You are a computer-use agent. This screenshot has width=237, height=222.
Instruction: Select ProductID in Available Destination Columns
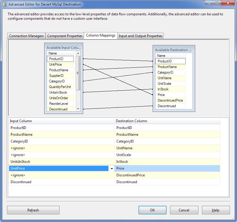(x=170, y=61)
